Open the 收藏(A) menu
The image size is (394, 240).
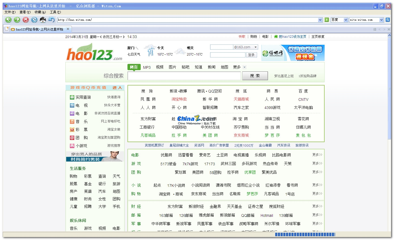coord(40,12)
